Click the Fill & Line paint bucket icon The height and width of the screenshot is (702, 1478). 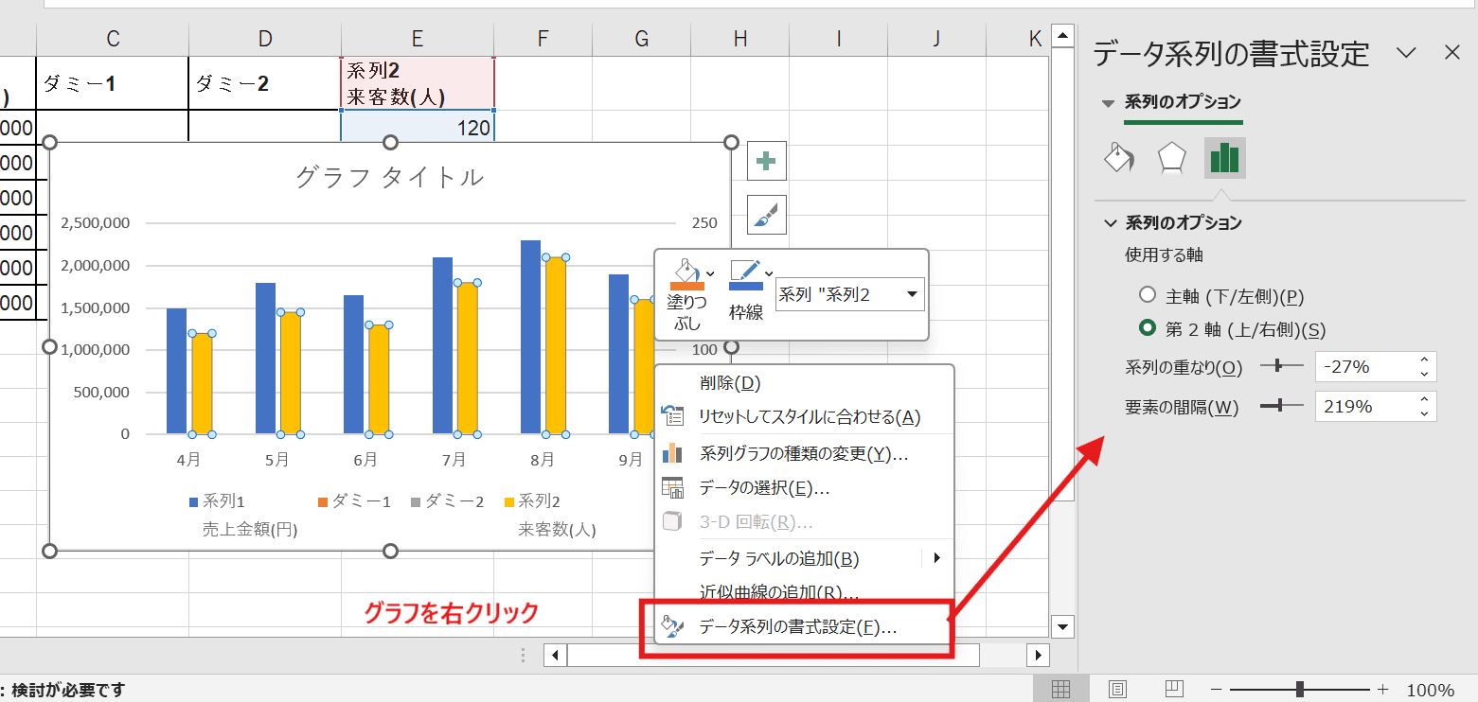pyautogui.click(x=1119, y=158)
